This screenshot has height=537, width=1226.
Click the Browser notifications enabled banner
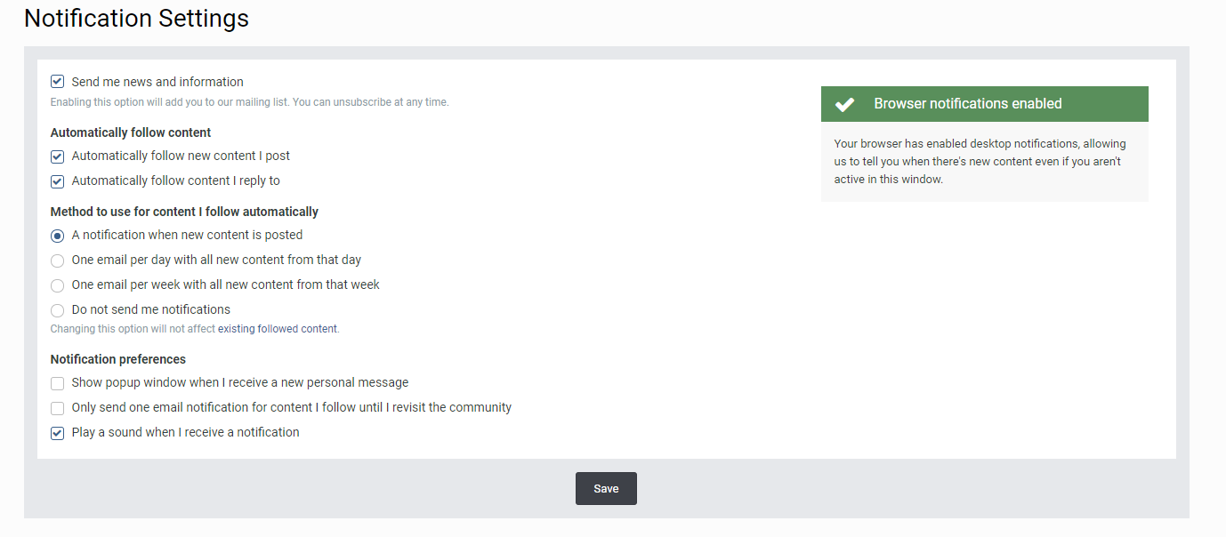(x=984, y=104)
